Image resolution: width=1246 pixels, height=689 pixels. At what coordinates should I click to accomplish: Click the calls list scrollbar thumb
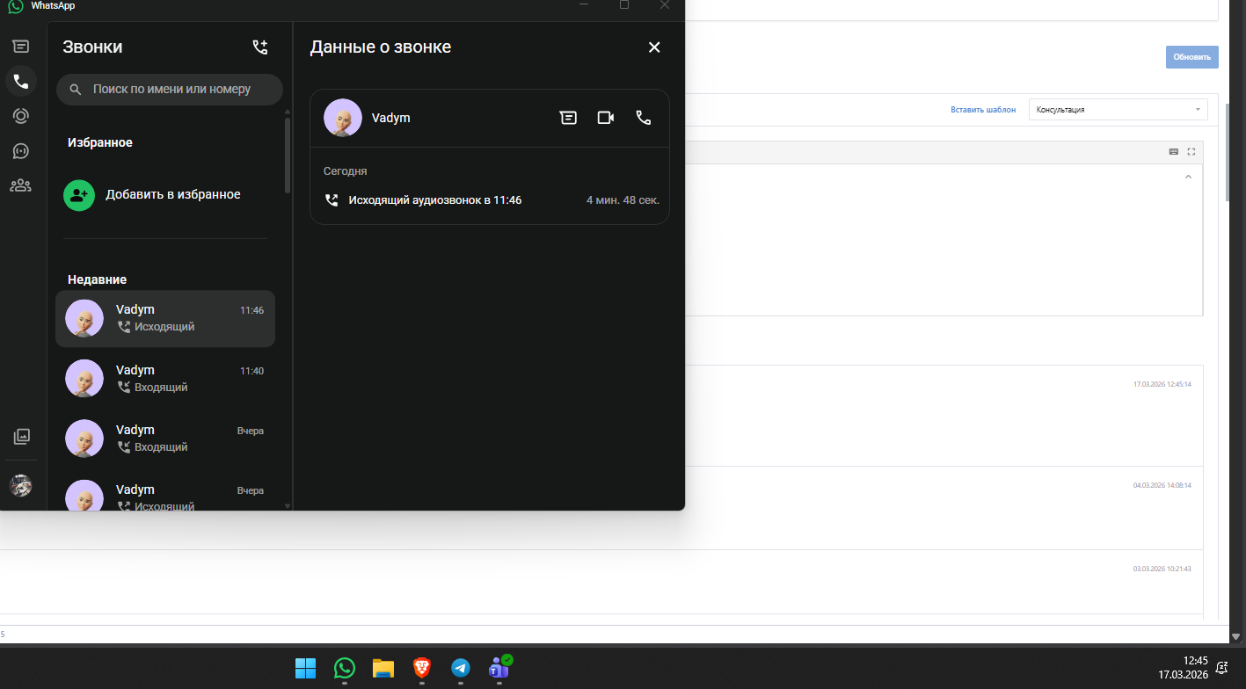(288, 155)
